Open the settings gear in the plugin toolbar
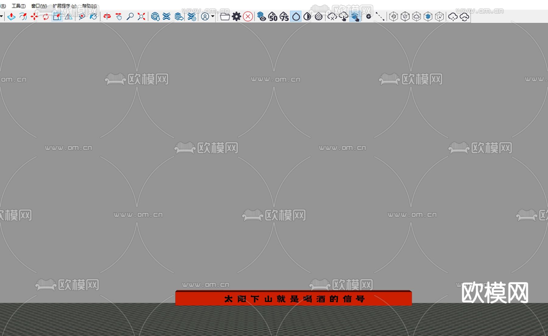Viewport: 548px width, 336px height. click(x=236, y=17)
